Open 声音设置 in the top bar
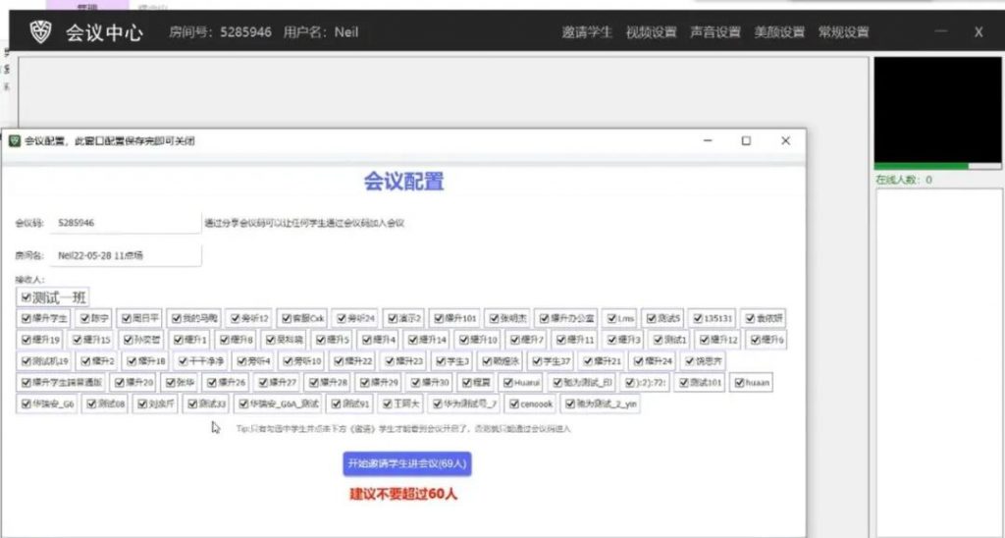1005x538 pixels. [x=714, y=32]
